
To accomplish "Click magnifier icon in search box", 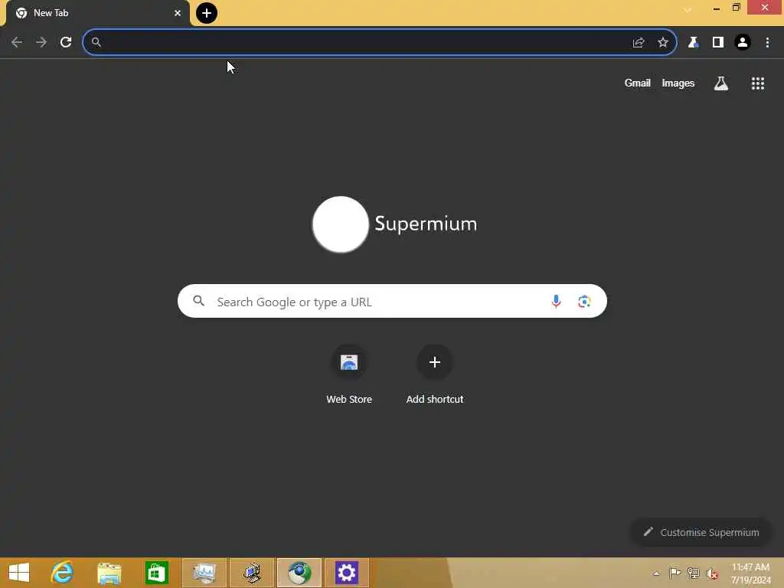I will click(199, 301).
